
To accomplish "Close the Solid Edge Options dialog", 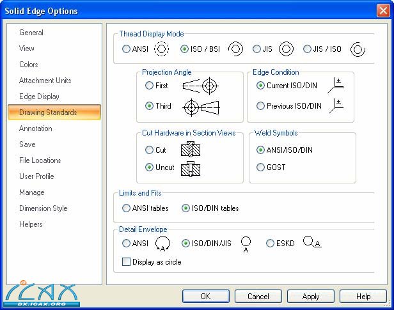I will click(x=382, y=11).
